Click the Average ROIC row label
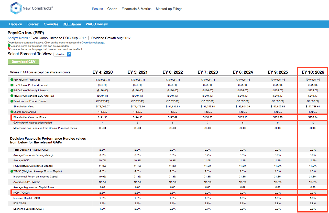 [21, 161]
